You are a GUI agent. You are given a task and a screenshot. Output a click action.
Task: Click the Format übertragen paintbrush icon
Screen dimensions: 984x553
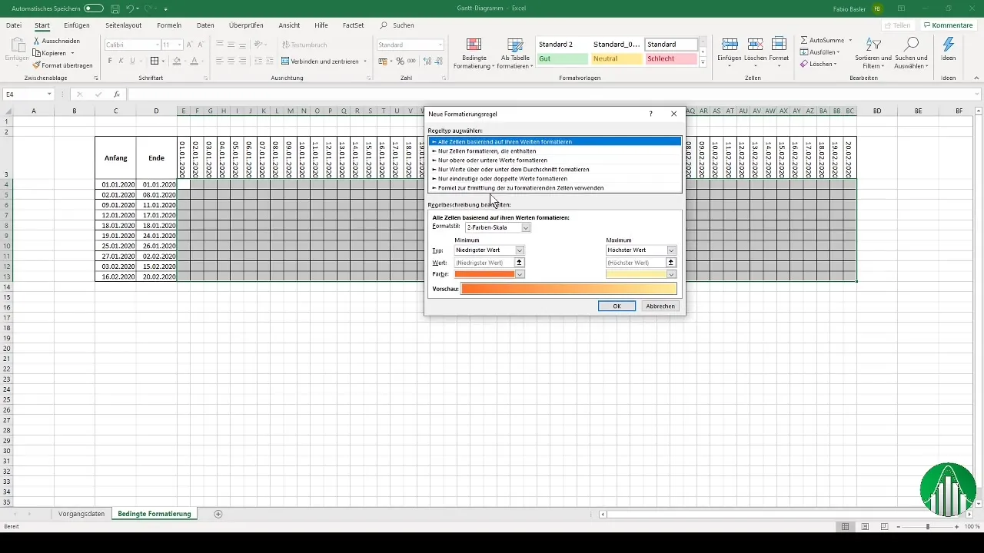coord(36,65)
